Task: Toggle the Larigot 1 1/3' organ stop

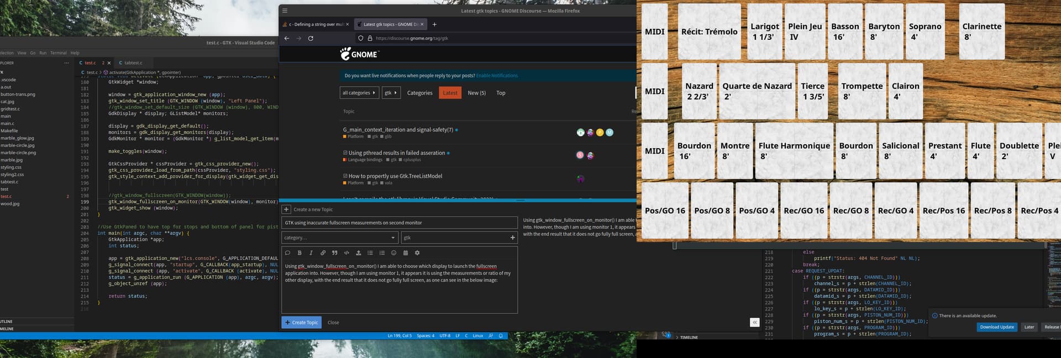Action: click(765, 31)
